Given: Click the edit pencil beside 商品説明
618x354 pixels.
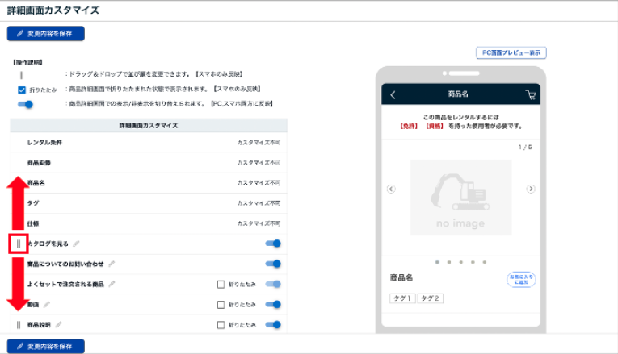Looking at the screenshot, I should (x=58, y=325).
